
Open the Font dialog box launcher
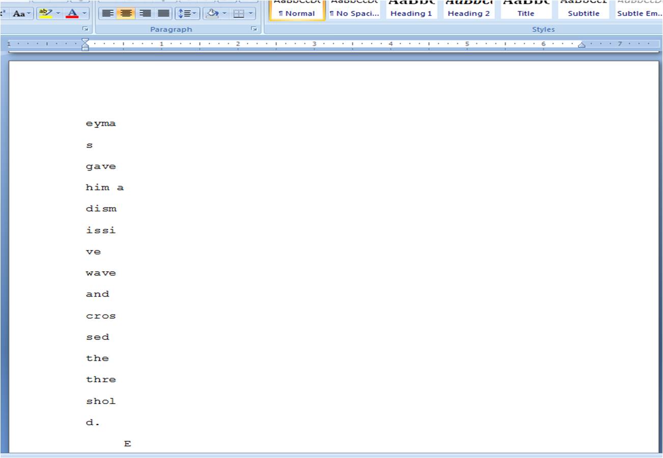pyautogui.click(x=85, y=30)
